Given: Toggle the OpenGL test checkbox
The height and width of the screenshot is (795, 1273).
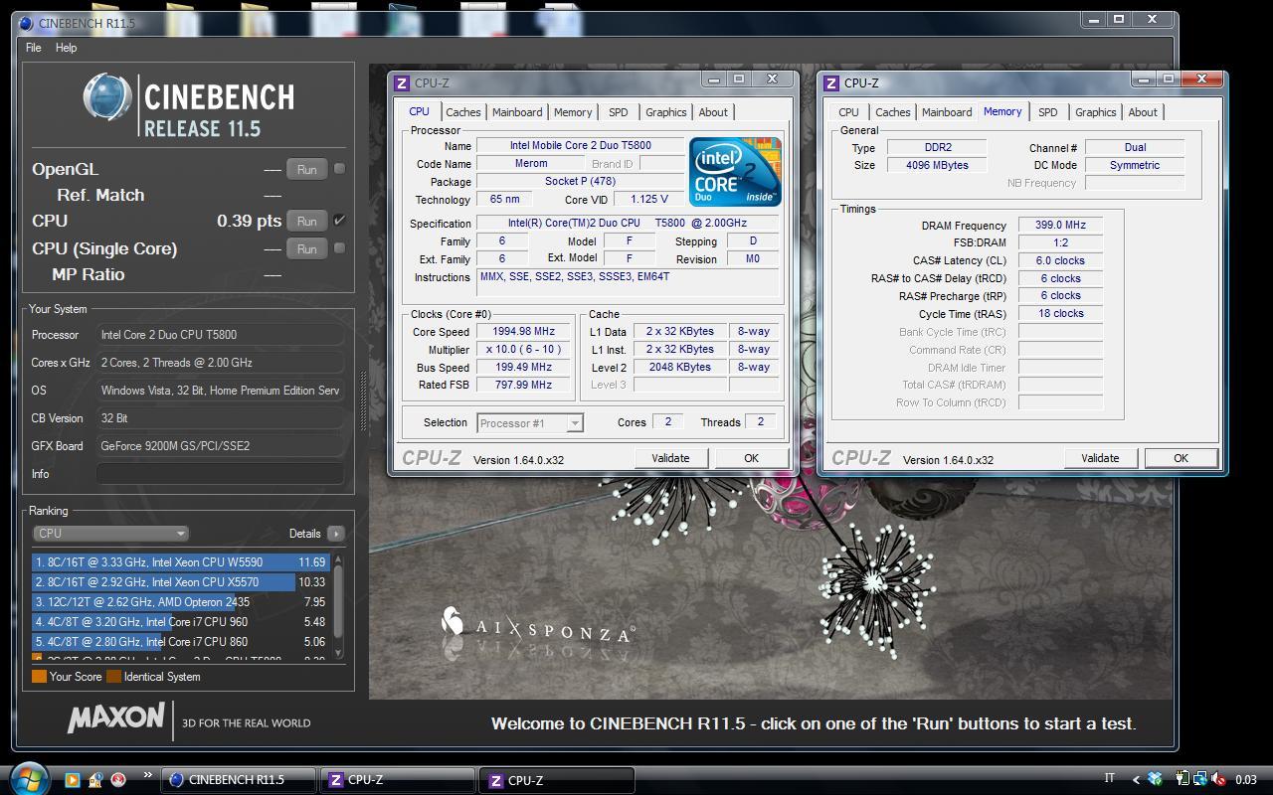Looking at the screenshot, I should point(339,169).
